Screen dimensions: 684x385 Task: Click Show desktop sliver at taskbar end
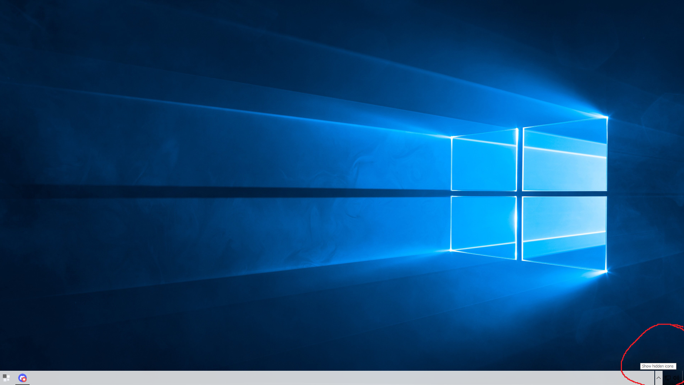(x=683, y=378)
